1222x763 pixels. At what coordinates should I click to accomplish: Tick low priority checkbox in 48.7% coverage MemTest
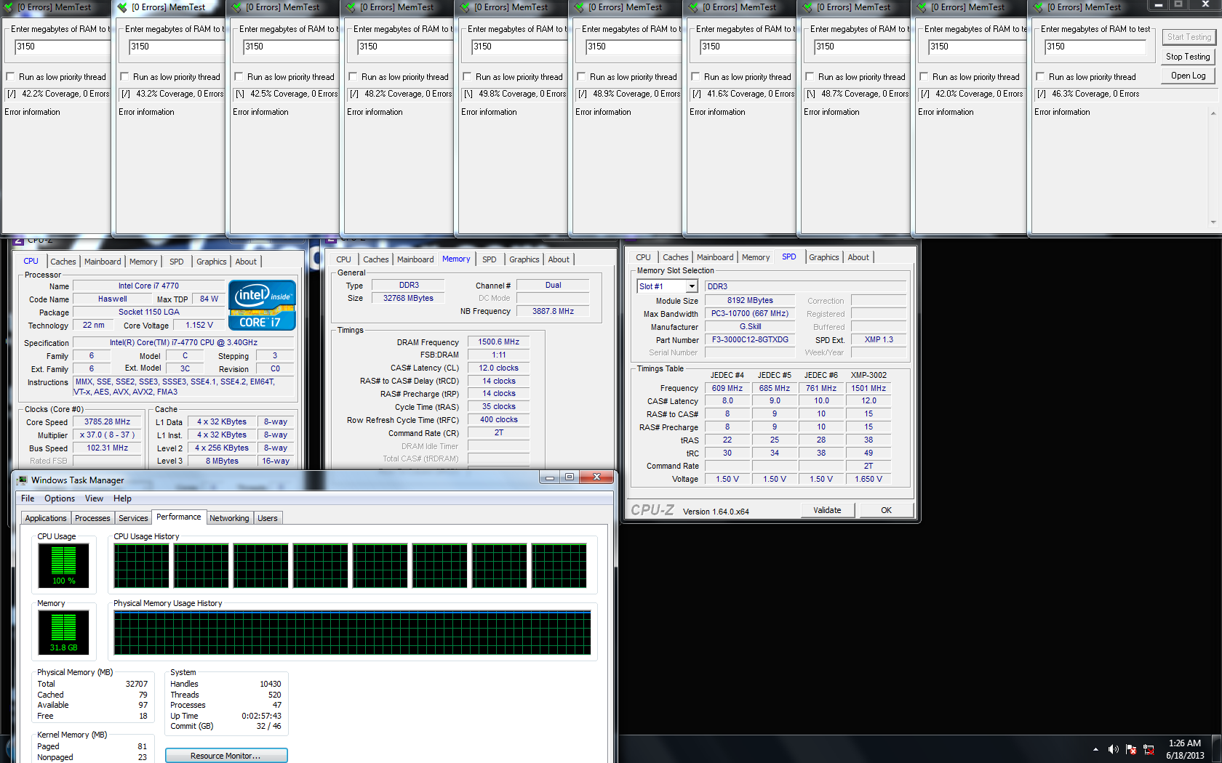tap(810, 76)
